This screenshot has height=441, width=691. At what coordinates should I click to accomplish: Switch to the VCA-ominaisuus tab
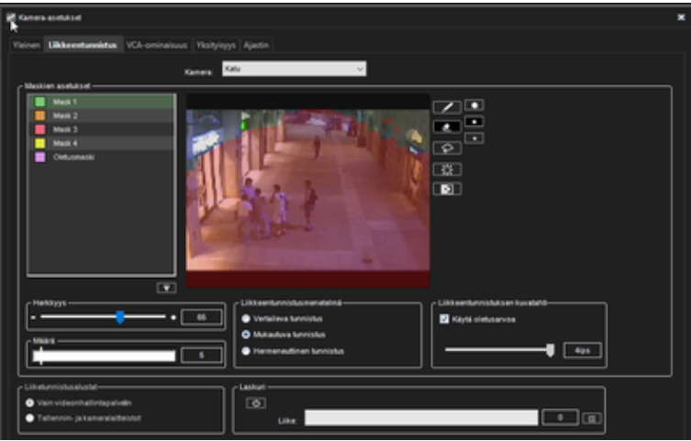[157, 44]
